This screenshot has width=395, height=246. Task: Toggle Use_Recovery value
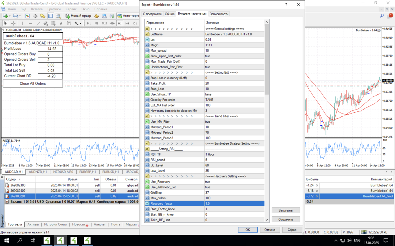tap(234, 182)
